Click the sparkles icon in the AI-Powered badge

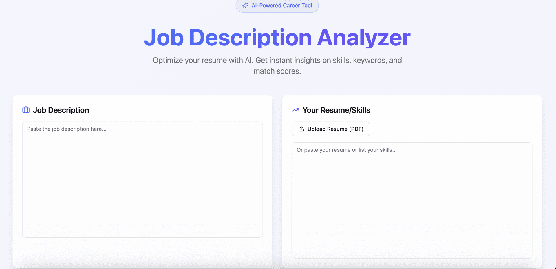pos(245,5)
